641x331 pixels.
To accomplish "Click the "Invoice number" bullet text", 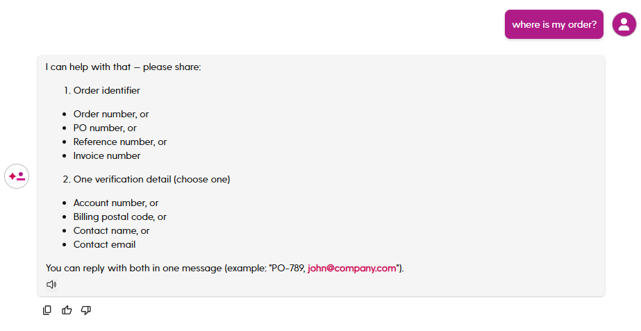I will [107, 155].
